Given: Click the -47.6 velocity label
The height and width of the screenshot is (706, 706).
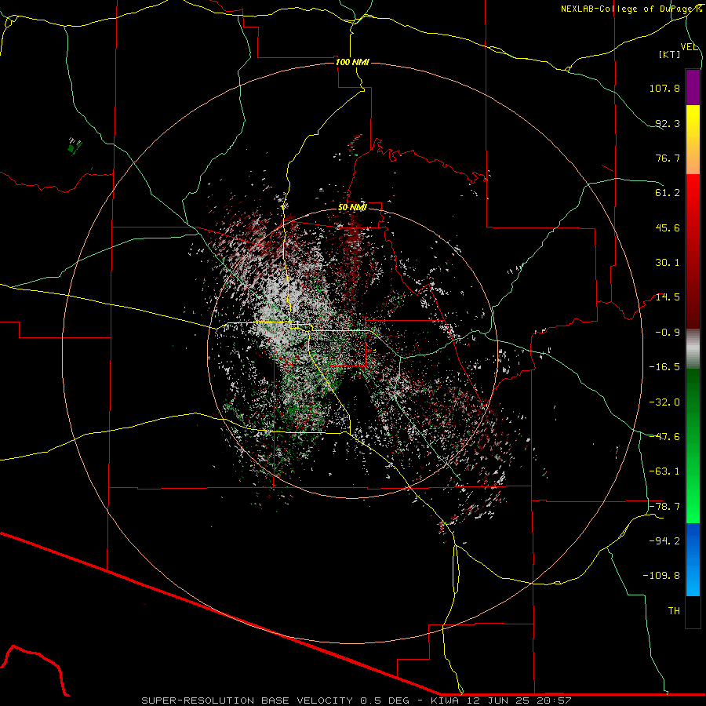Looking at the screenshot, I should pyautogui.click(x=664, y=437).
